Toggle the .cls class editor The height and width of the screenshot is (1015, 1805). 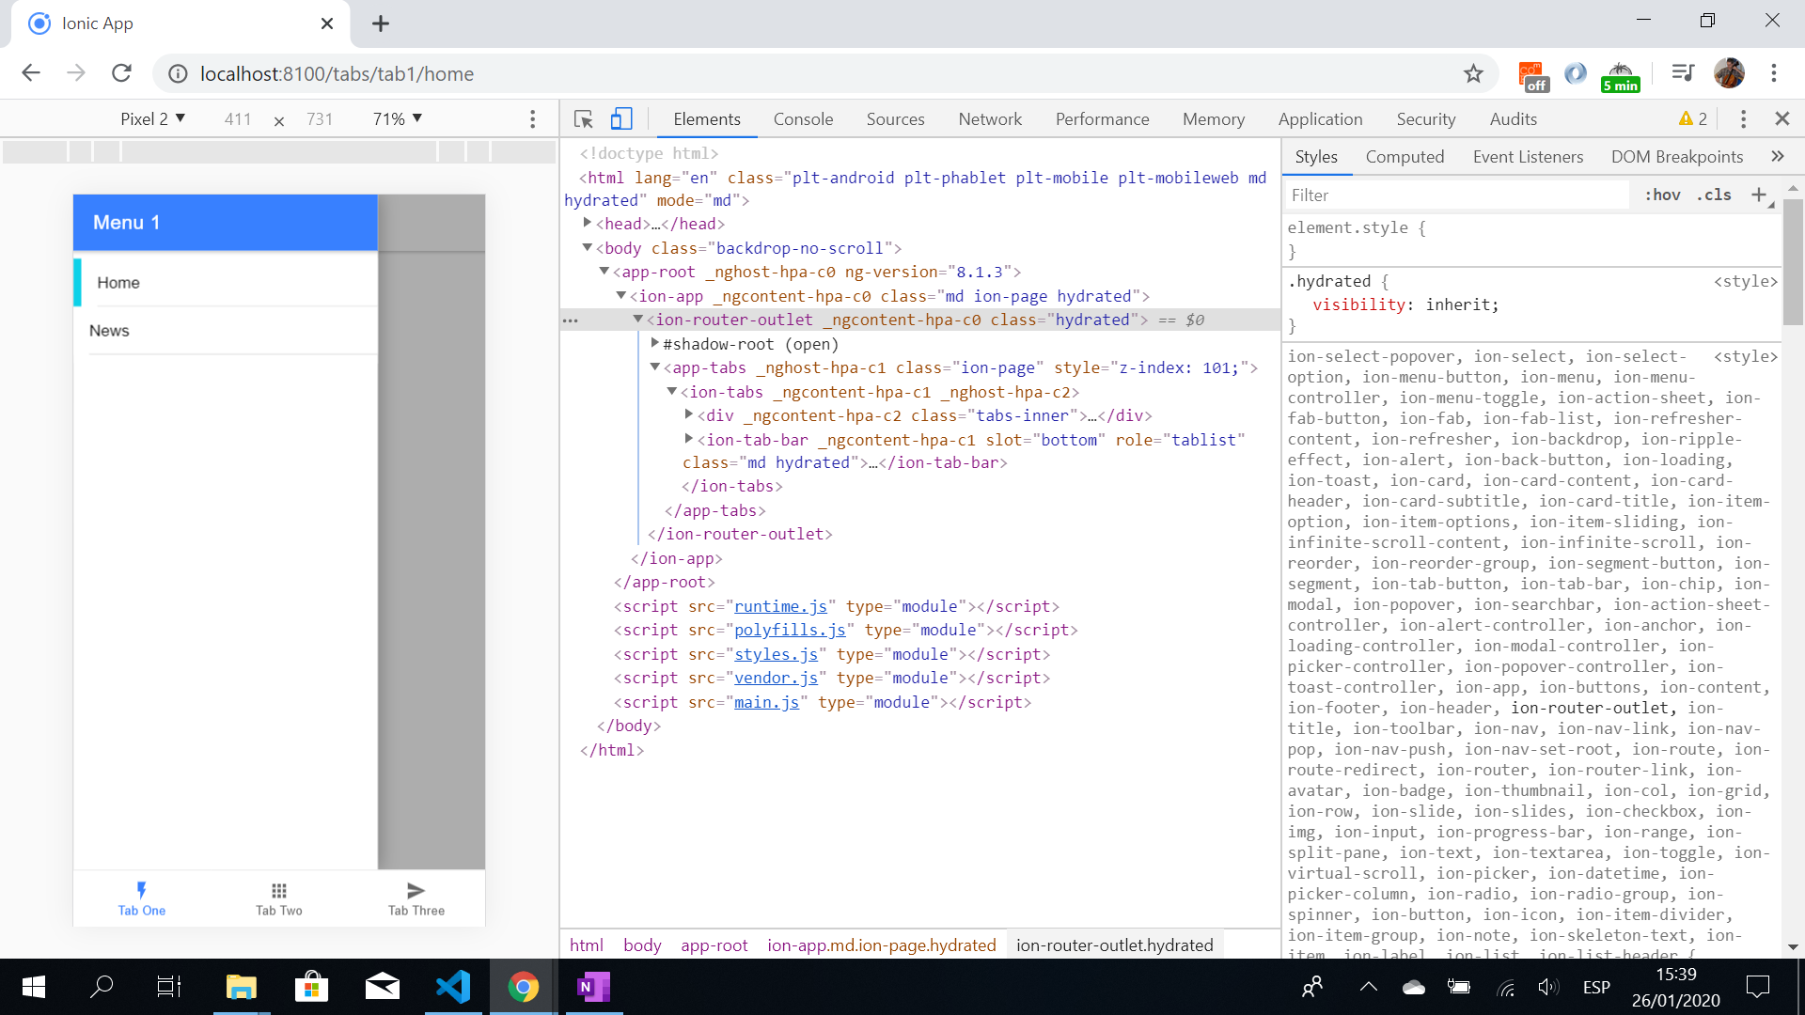coord(1714,195)
